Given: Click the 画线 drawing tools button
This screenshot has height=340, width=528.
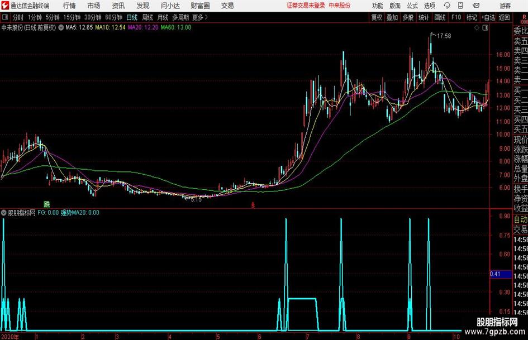Looking at the screenshot, I should tap(440, 17).
